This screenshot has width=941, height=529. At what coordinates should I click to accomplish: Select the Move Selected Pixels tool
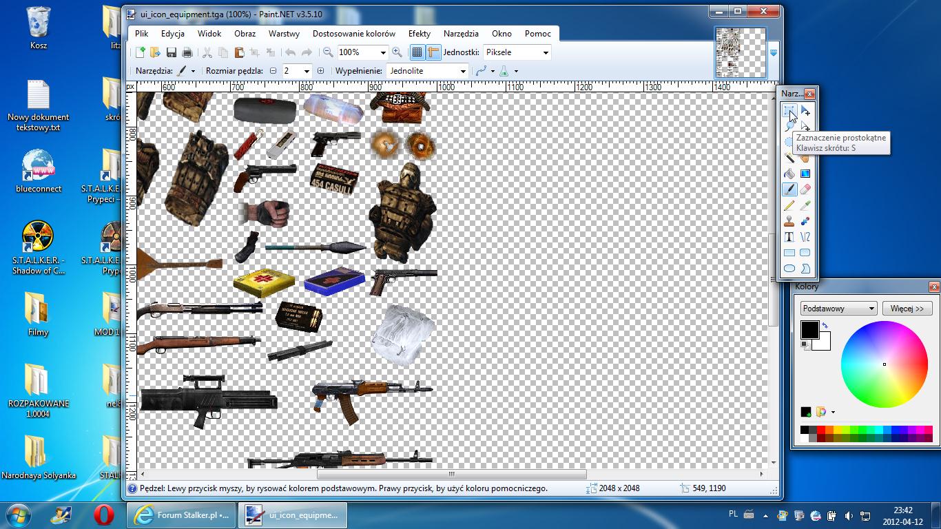tap(805, 111)
